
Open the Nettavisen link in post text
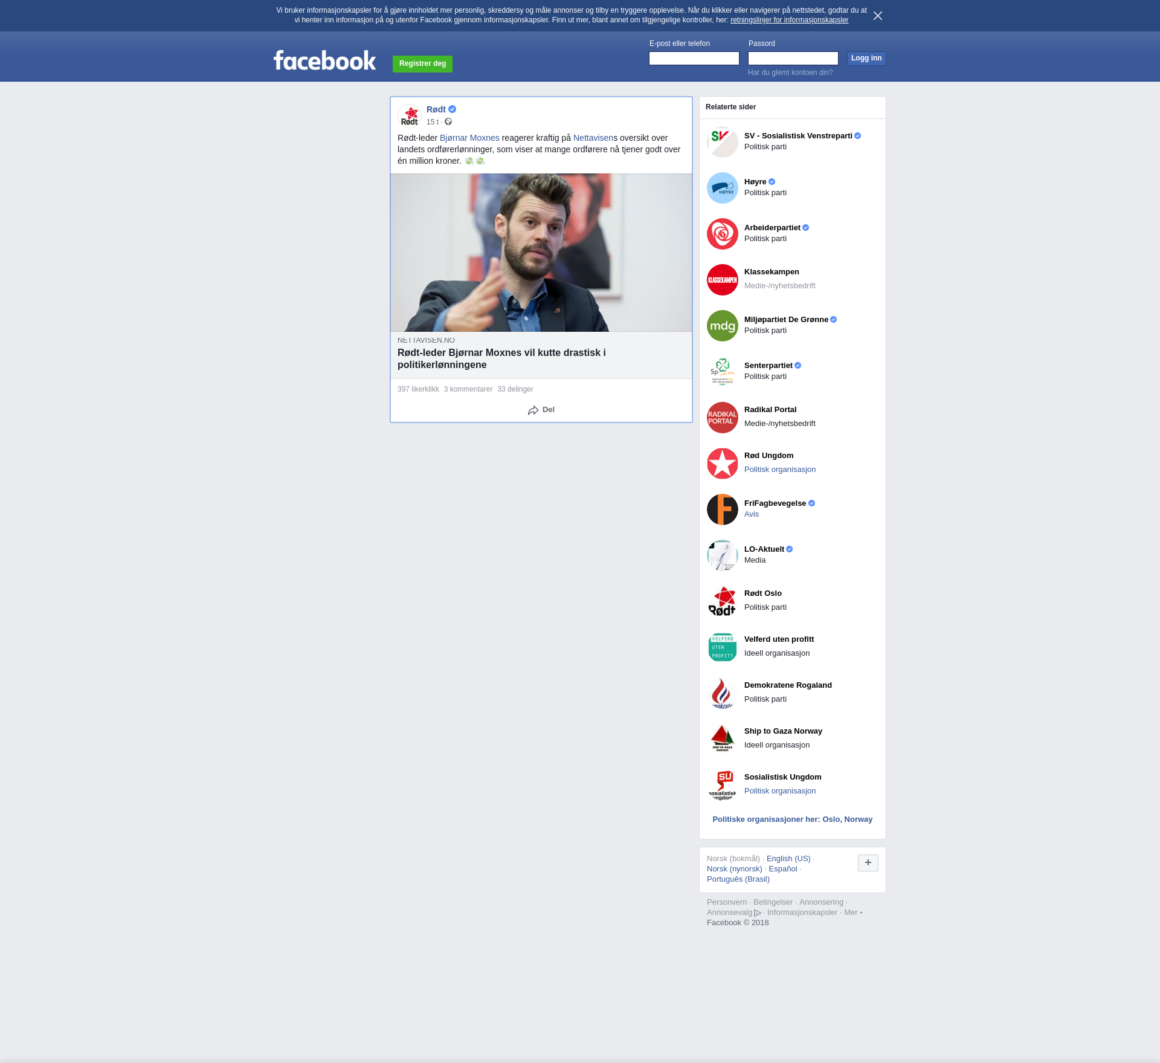click(x=593, y=138)
